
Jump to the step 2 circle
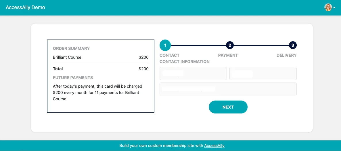pos(229,45)
